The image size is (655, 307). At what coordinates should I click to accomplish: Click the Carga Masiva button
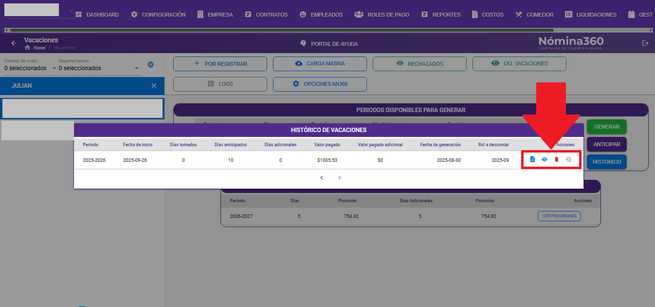[320, 64]
